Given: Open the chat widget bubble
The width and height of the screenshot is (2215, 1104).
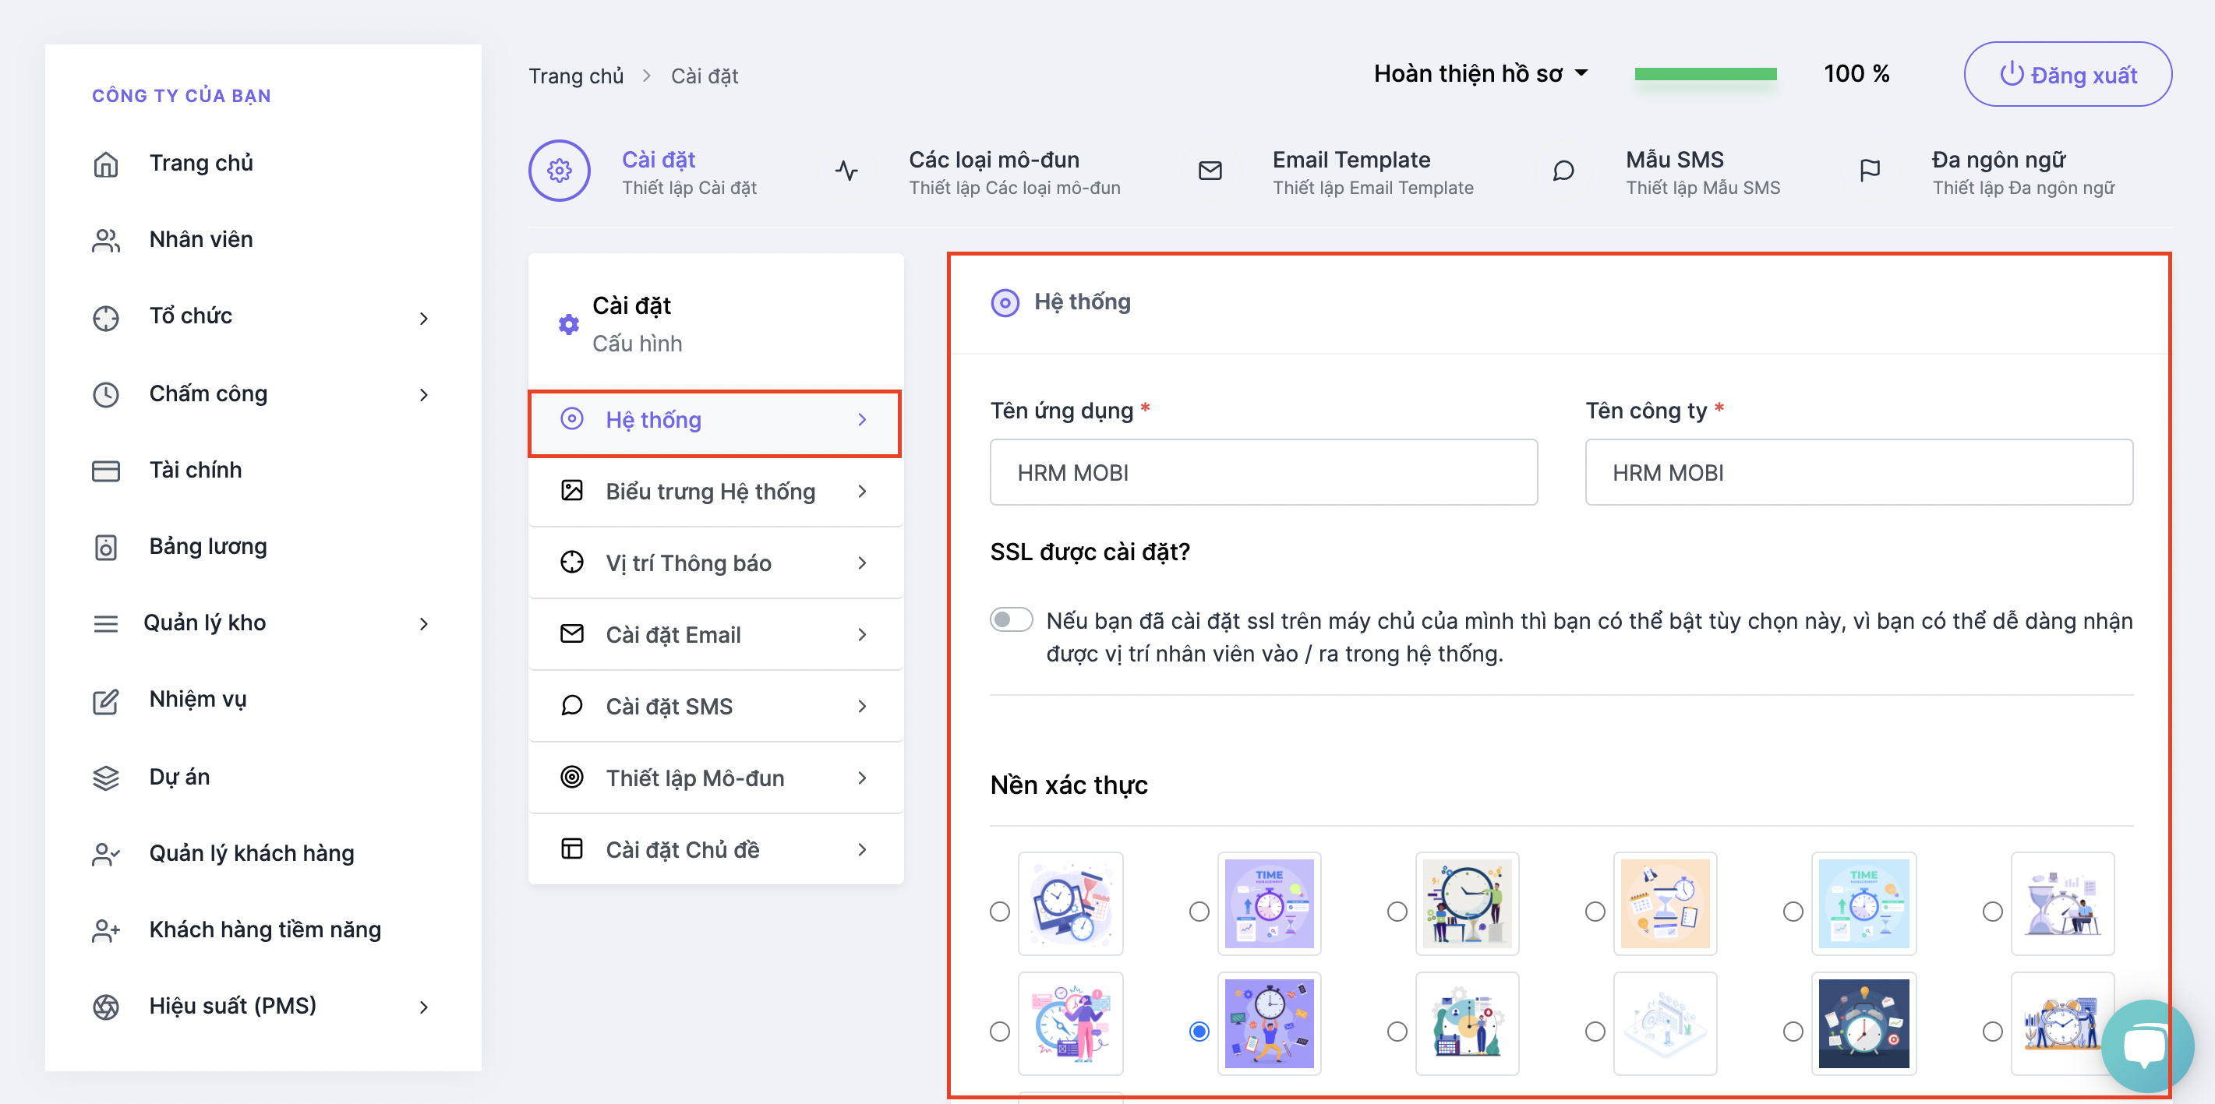Looking at the screenshot, I should [2146, 1046].
